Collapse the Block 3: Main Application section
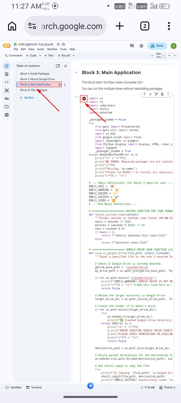The image size is (181, 403). point(76,73)
